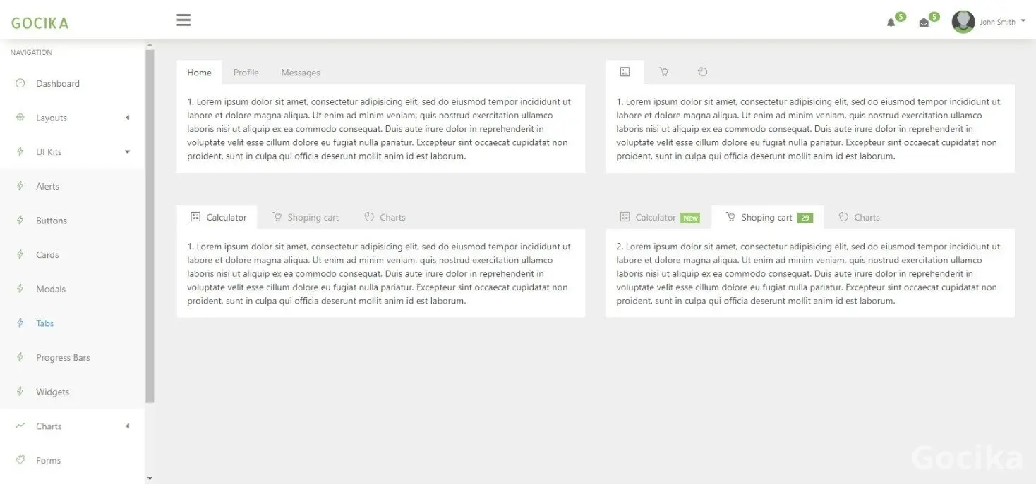This screenshot has width=1036, height=484.
Task: Toggle the hamburger sidebar menu
Action: (x=183, y=20)
